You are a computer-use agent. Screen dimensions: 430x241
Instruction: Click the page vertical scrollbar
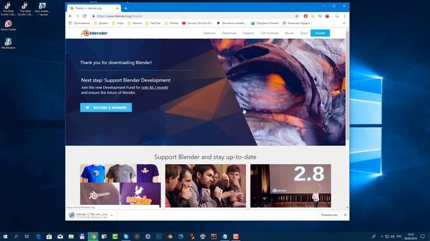click(347, 85)
